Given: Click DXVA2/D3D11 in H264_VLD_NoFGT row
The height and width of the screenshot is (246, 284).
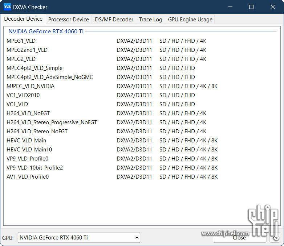Looking at the screenshot, I should point(134,113).
